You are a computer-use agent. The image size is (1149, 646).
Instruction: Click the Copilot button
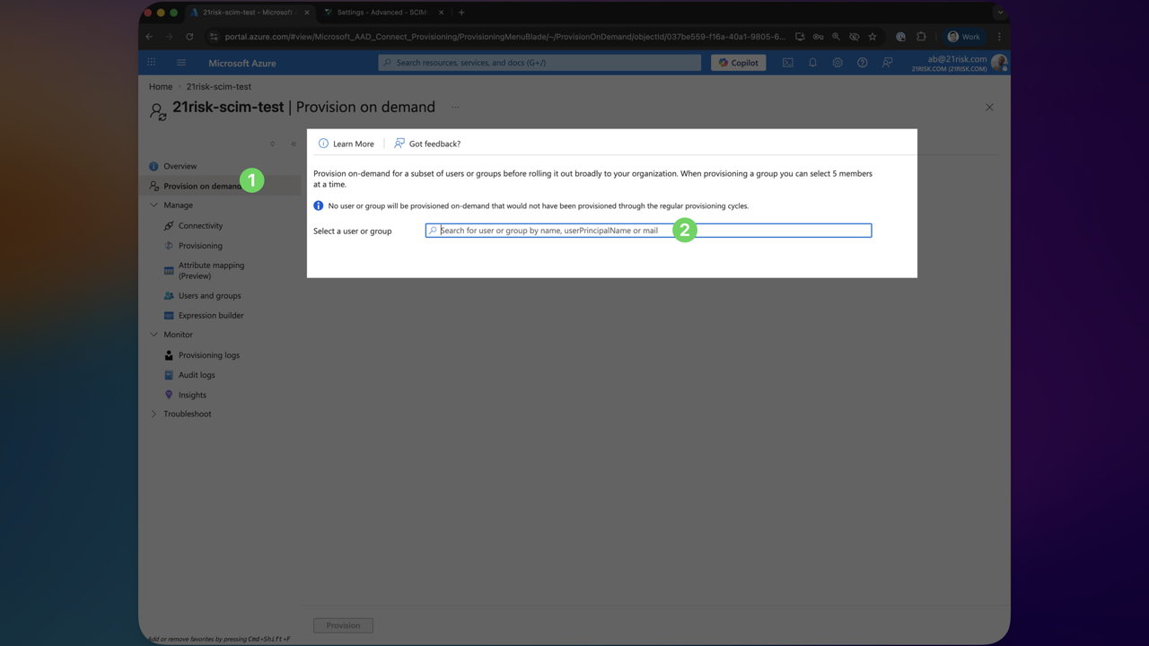click(739, 63)
